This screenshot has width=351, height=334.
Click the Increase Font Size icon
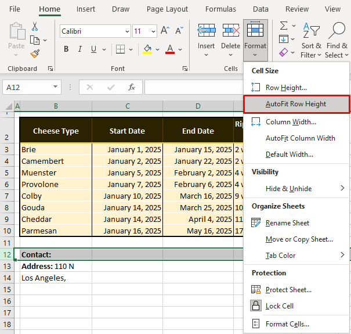pos(165,31)
